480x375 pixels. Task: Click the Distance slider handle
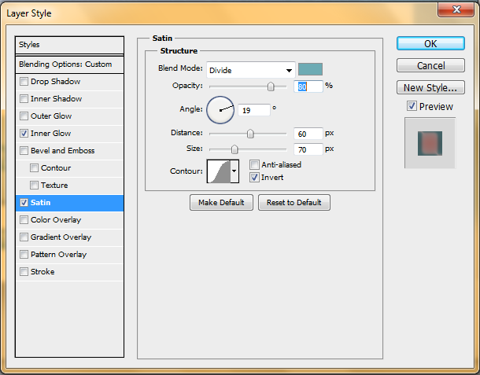pyautogui.click(x=250, y=134)
